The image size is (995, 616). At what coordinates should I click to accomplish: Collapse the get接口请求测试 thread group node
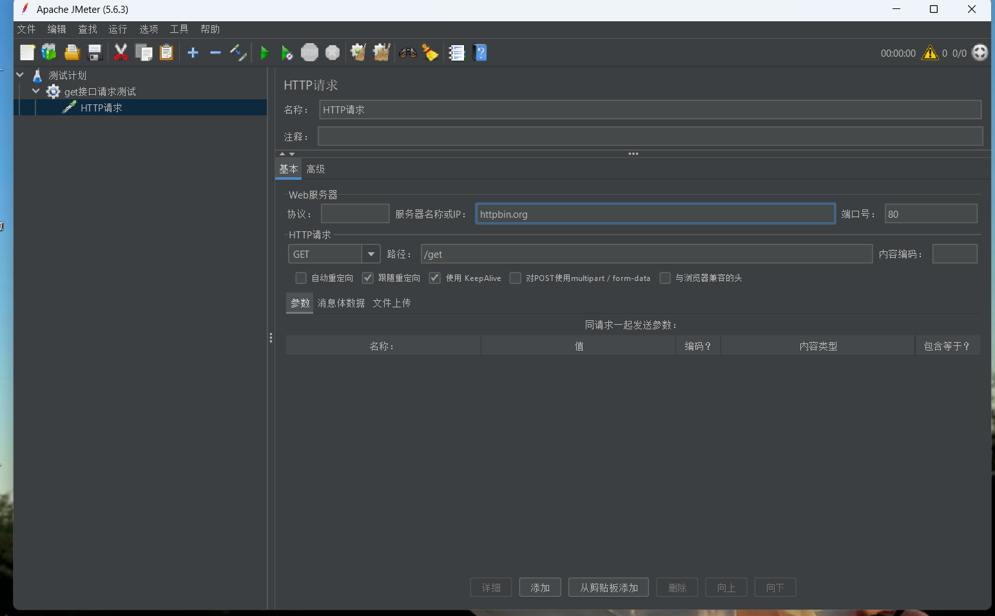pos(36,91)
